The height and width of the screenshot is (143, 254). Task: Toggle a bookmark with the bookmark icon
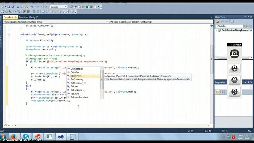[x=43, y=12]
